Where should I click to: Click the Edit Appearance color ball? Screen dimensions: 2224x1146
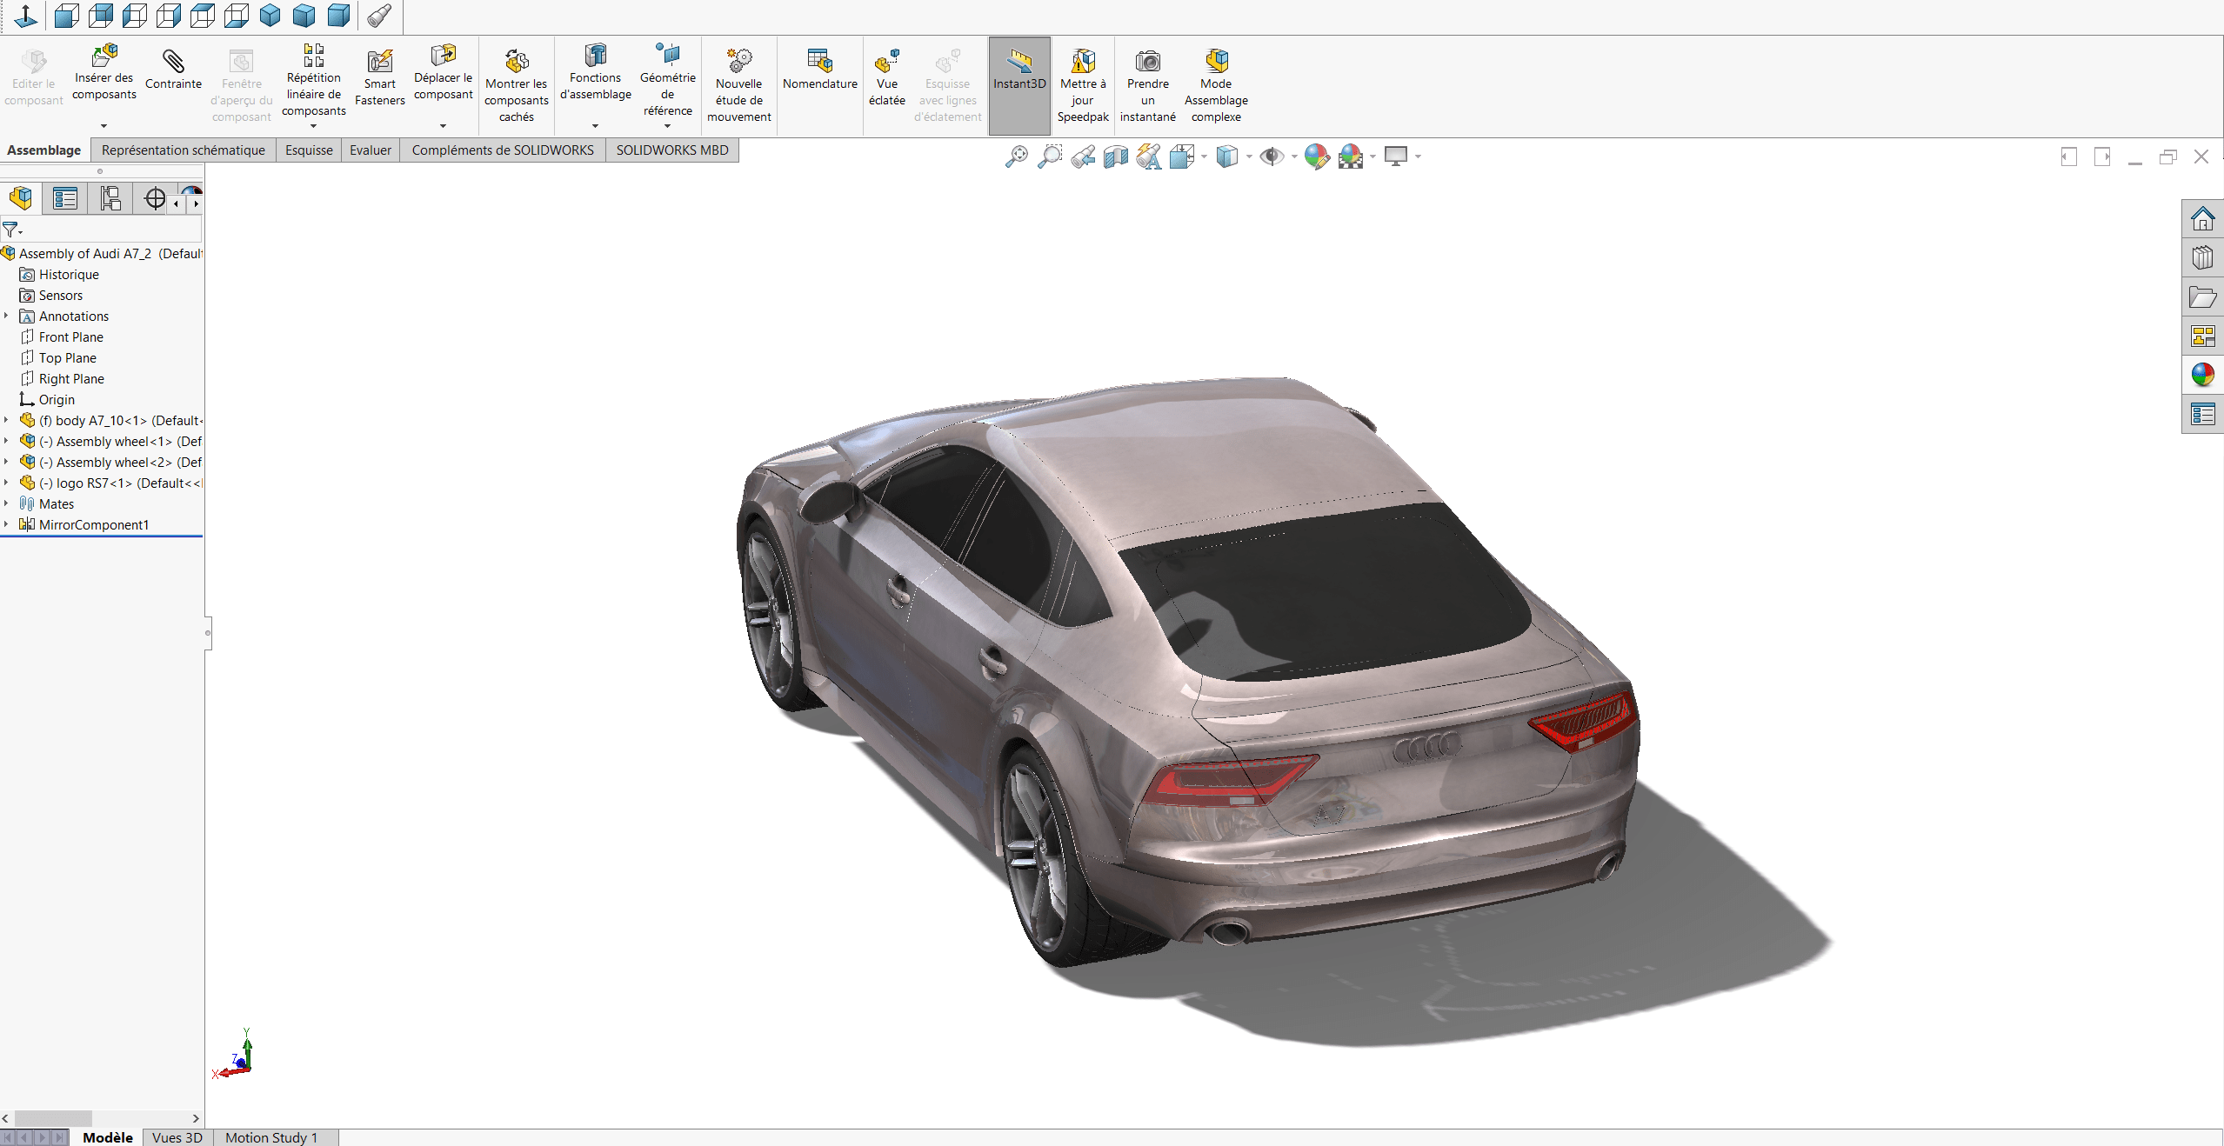[1317, 157]
